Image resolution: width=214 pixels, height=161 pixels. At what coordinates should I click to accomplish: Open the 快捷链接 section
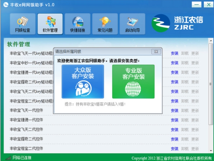(x=77, y=24)
